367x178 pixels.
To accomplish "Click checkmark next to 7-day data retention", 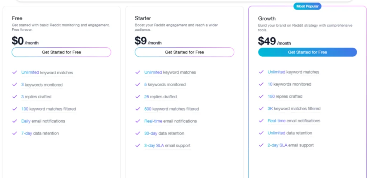I will 15,133.
